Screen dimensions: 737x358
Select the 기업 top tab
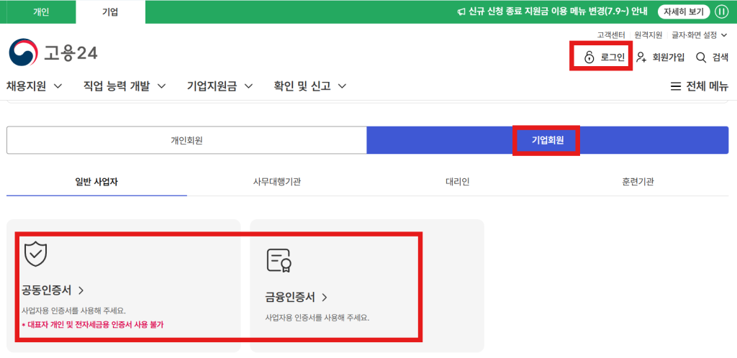110,12
